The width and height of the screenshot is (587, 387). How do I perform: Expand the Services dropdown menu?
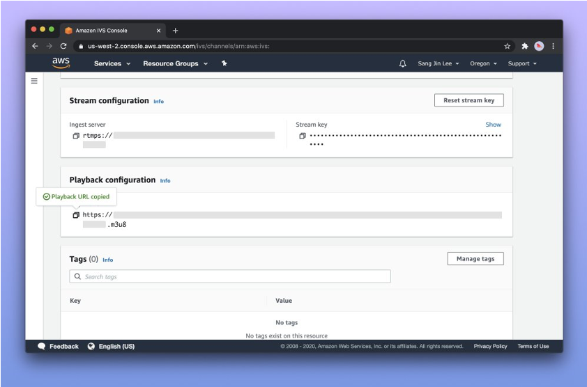(x=112, y=63)
